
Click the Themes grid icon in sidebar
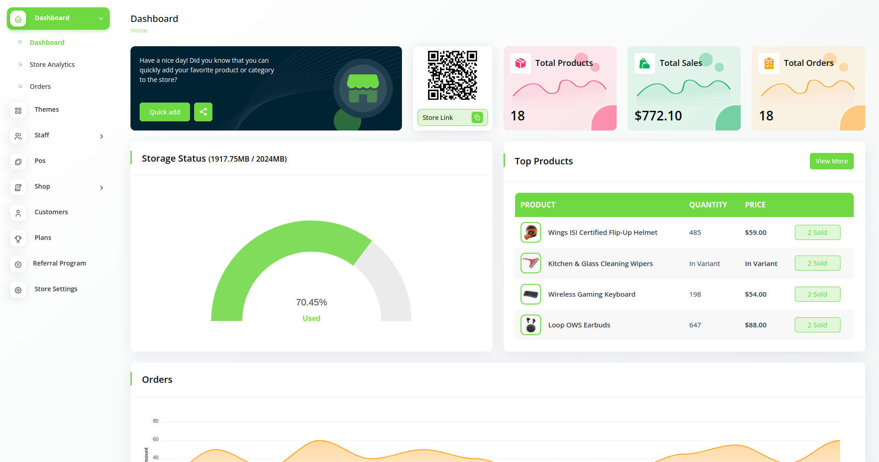tap(18, 110)
